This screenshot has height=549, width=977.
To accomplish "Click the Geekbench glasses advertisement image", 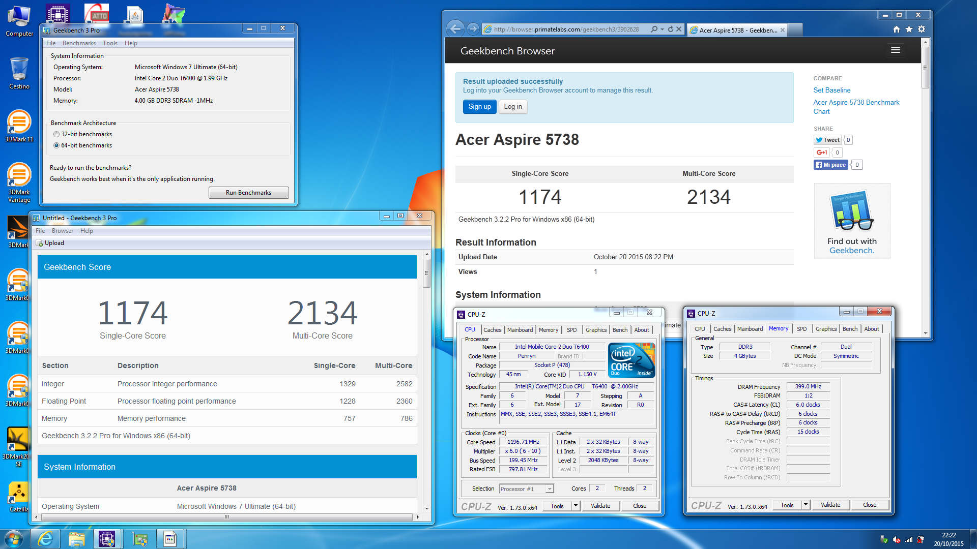I will [x=852, y=221].
